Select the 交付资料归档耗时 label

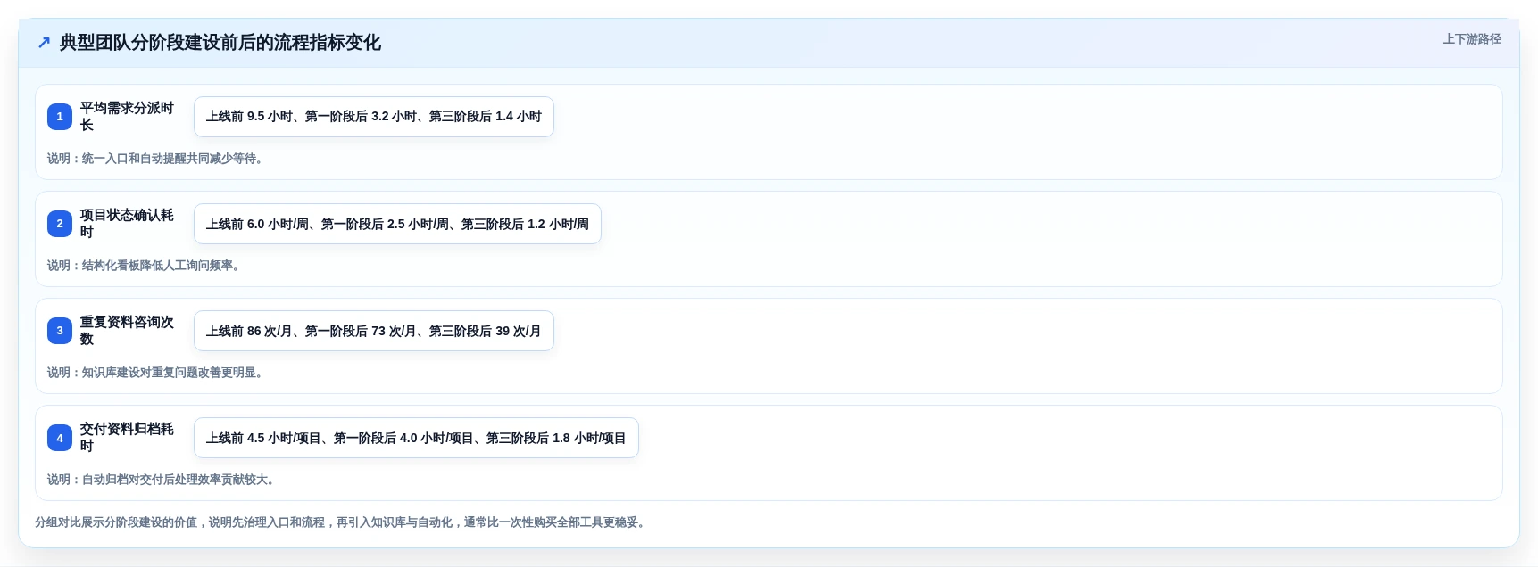(x=128, y=438)
